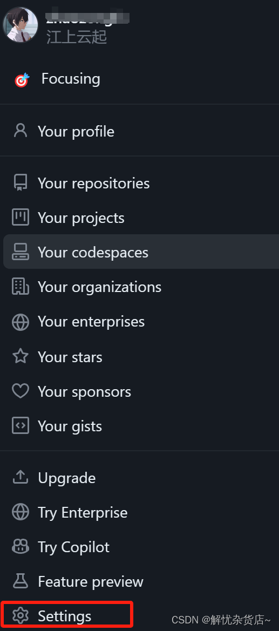This screenshot has width=279, height=631.
Task: Click the user avatar picture
Action: pyautogui.click(x=20, y=25)
